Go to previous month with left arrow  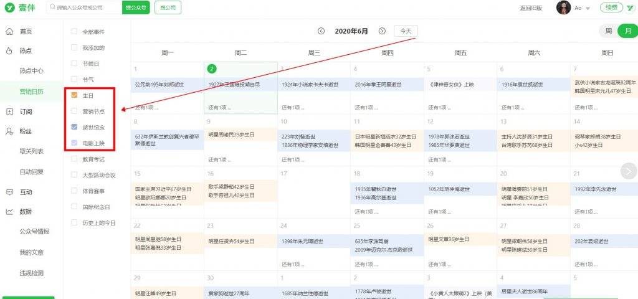[321, 31]
